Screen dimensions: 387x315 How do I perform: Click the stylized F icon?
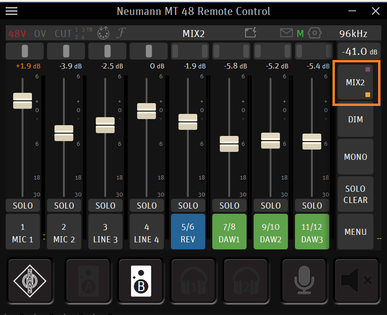coord(121,33)
